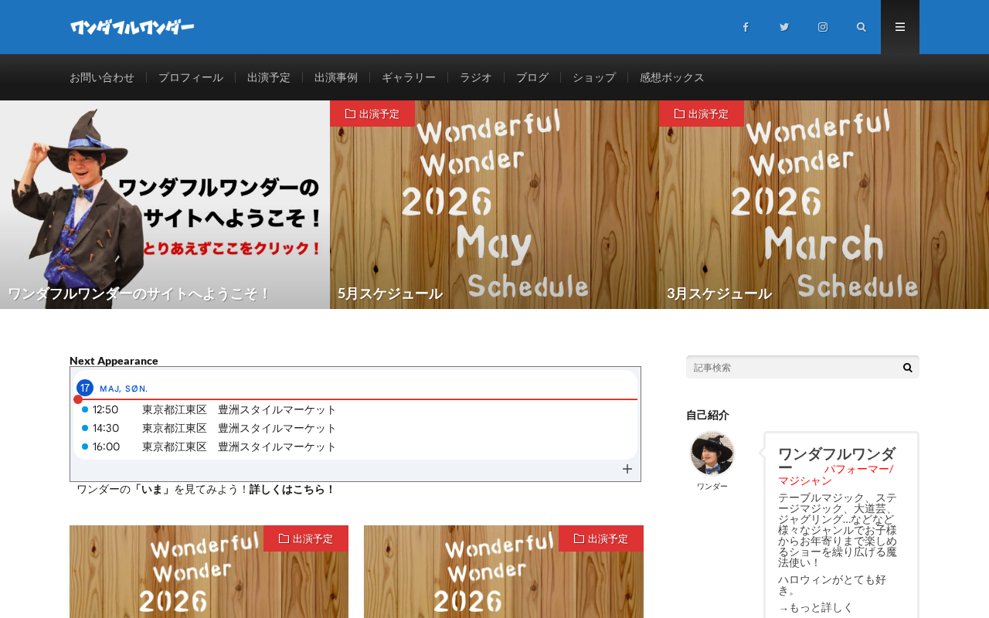Follow the →もっと詳しく link
Viewport: 989px width, 618px height.
(x=816, y=608)
